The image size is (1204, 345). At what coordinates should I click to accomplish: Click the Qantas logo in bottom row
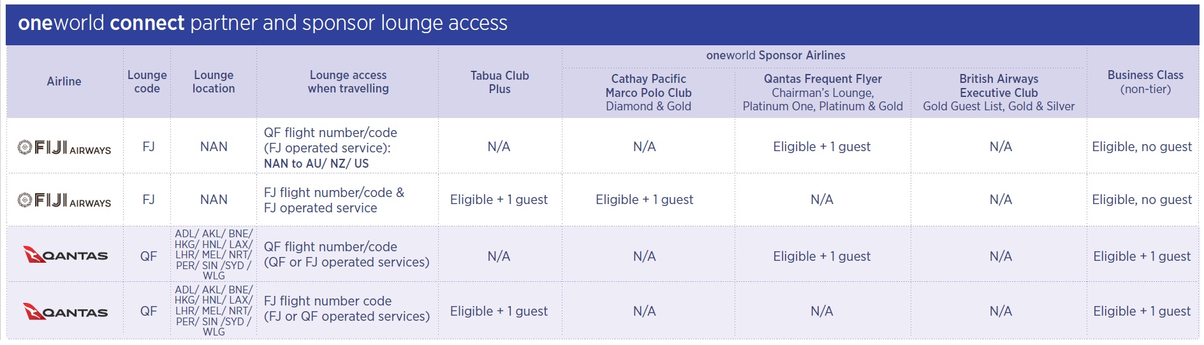coord(65,312)
